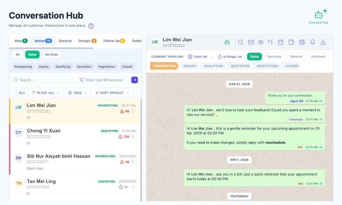Screen dimensions: 342x205
Task: Click the Outbound tab partially shown
Action: (x=137, y=41)
